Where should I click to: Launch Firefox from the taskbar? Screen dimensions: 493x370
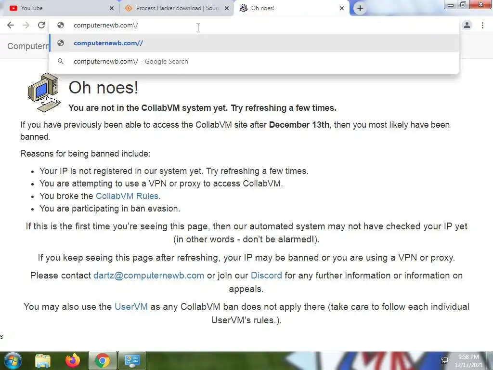(73, 360)
